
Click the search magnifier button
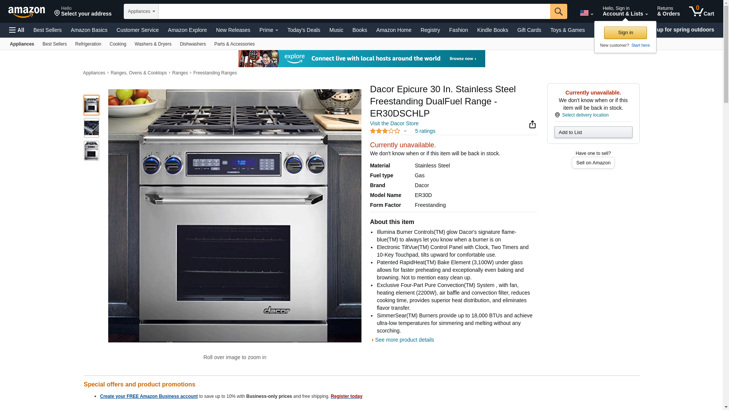point(559,11)
